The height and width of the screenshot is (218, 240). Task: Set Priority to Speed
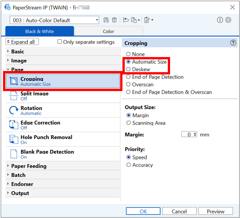[129, 157]
